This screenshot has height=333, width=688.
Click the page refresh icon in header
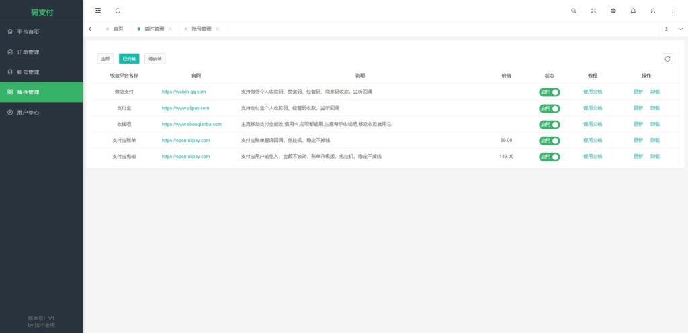(118, 11)
